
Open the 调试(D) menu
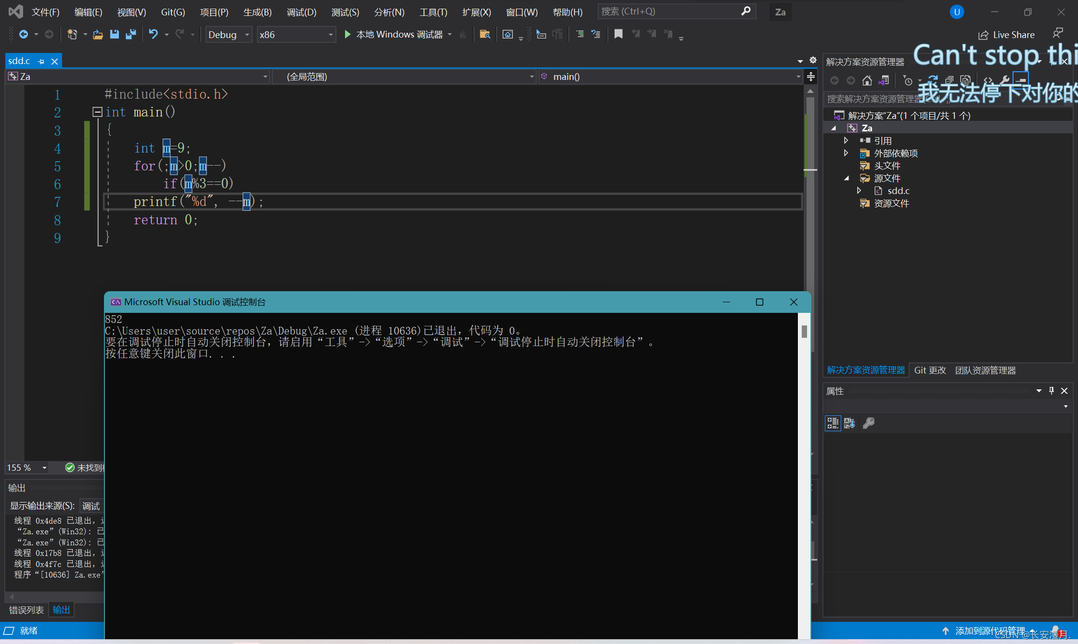click(301, 12)
